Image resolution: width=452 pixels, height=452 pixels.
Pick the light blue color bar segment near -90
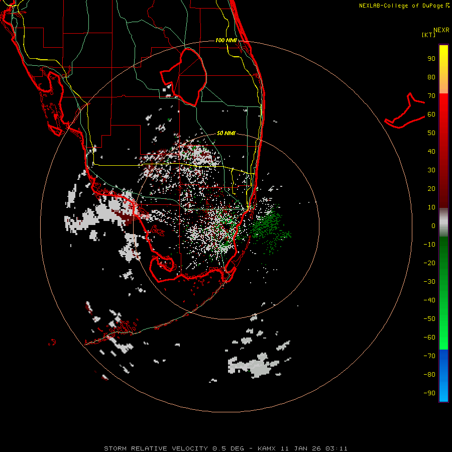pos(443,392)
